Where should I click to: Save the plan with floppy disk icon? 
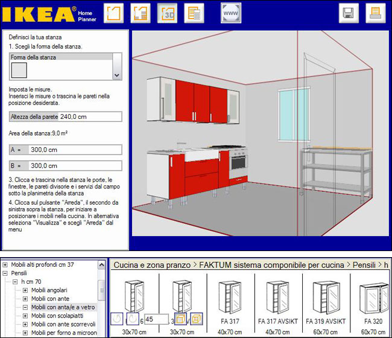348,13
